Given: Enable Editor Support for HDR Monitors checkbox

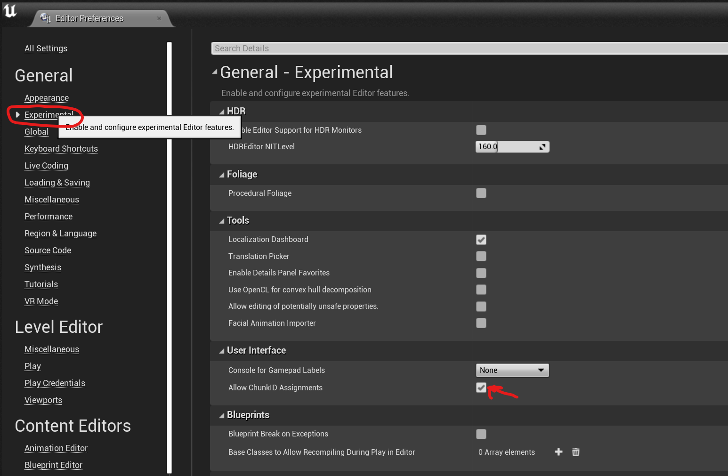Looking at the screenshot, I should [481, 130].
